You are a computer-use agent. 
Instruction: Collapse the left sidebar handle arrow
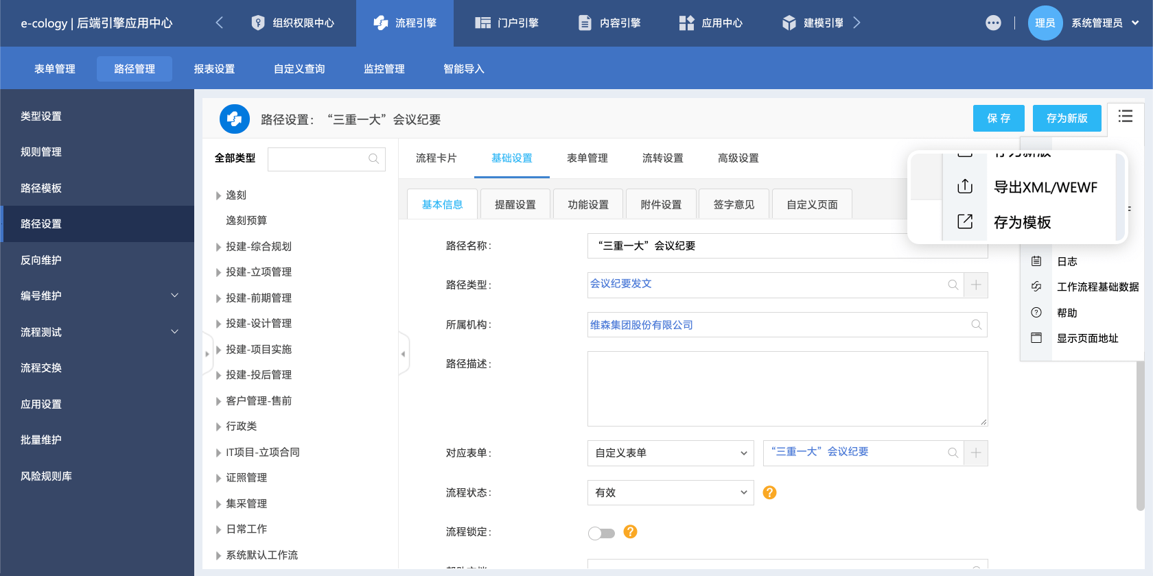[207, 354]
